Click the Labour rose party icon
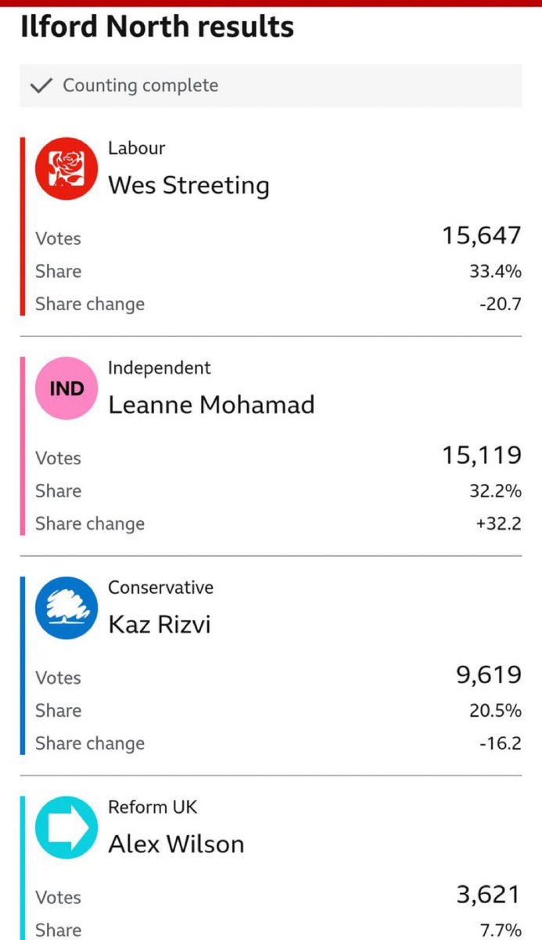 coord(66,168)
